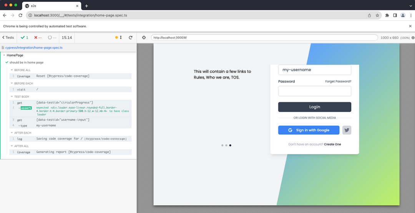Collapse the AFTER ALL section
Screen dimensions: 415x213
pos(20,146)
